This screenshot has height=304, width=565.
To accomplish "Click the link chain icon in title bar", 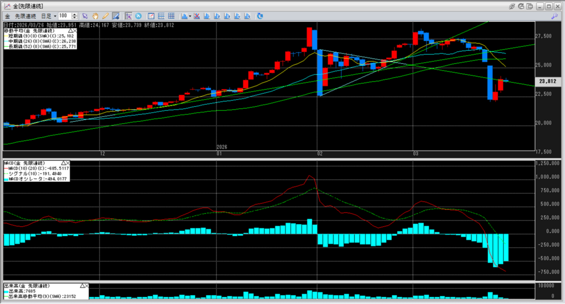I will 512,6.
